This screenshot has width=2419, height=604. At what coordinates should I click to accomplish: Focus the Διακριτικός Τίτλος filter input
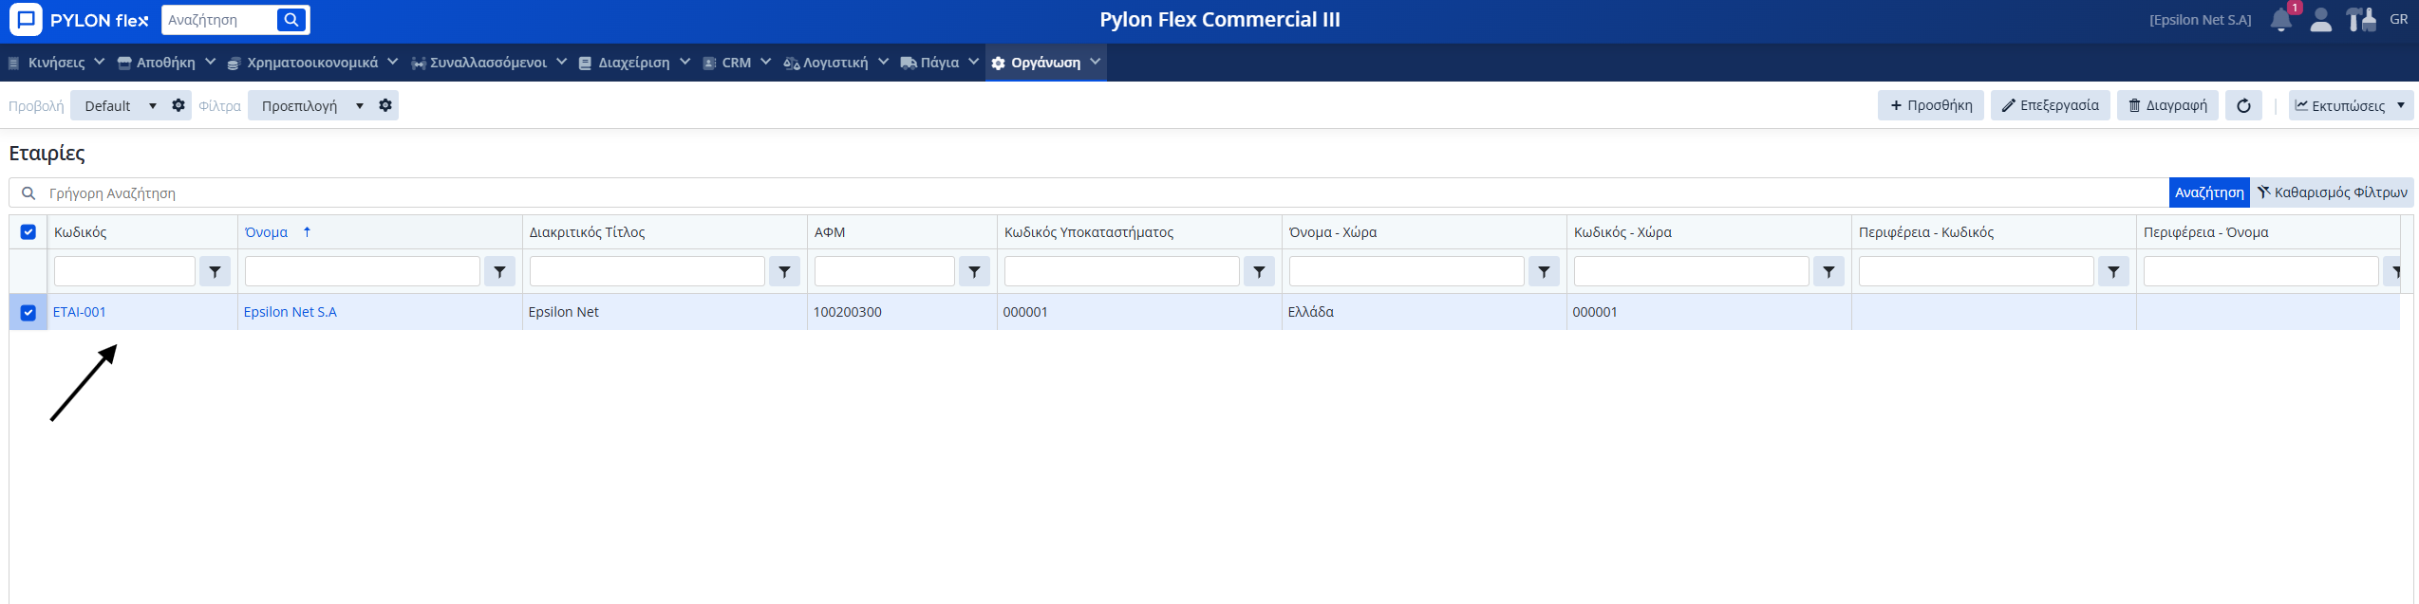tap(647, 271)
